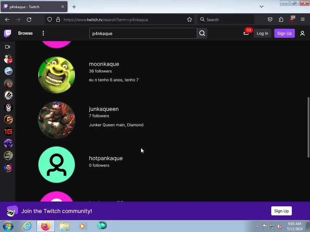Open the uBlock extension icon showing 12

coord(292,19)
